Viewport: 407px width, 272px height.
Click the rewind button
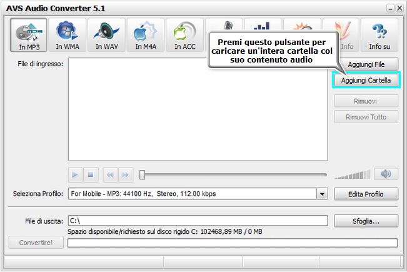110,175
